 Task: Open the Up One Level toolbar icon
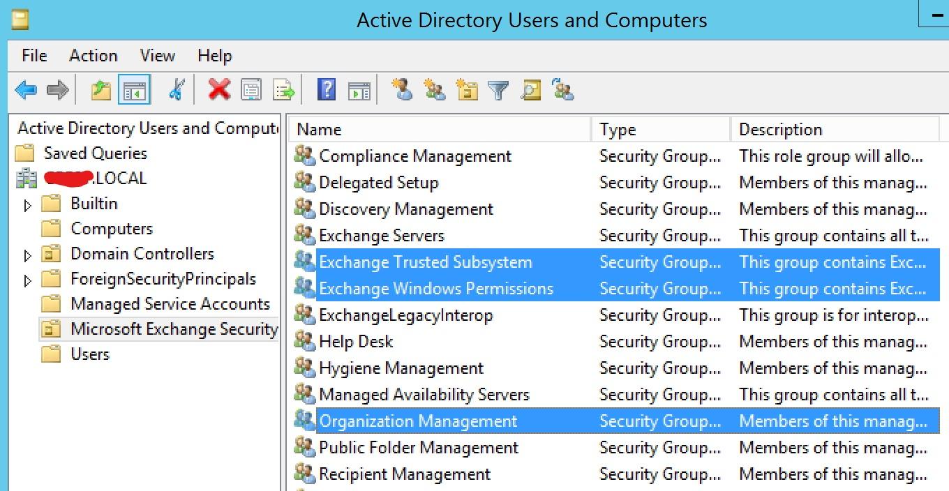click(99, 89)
